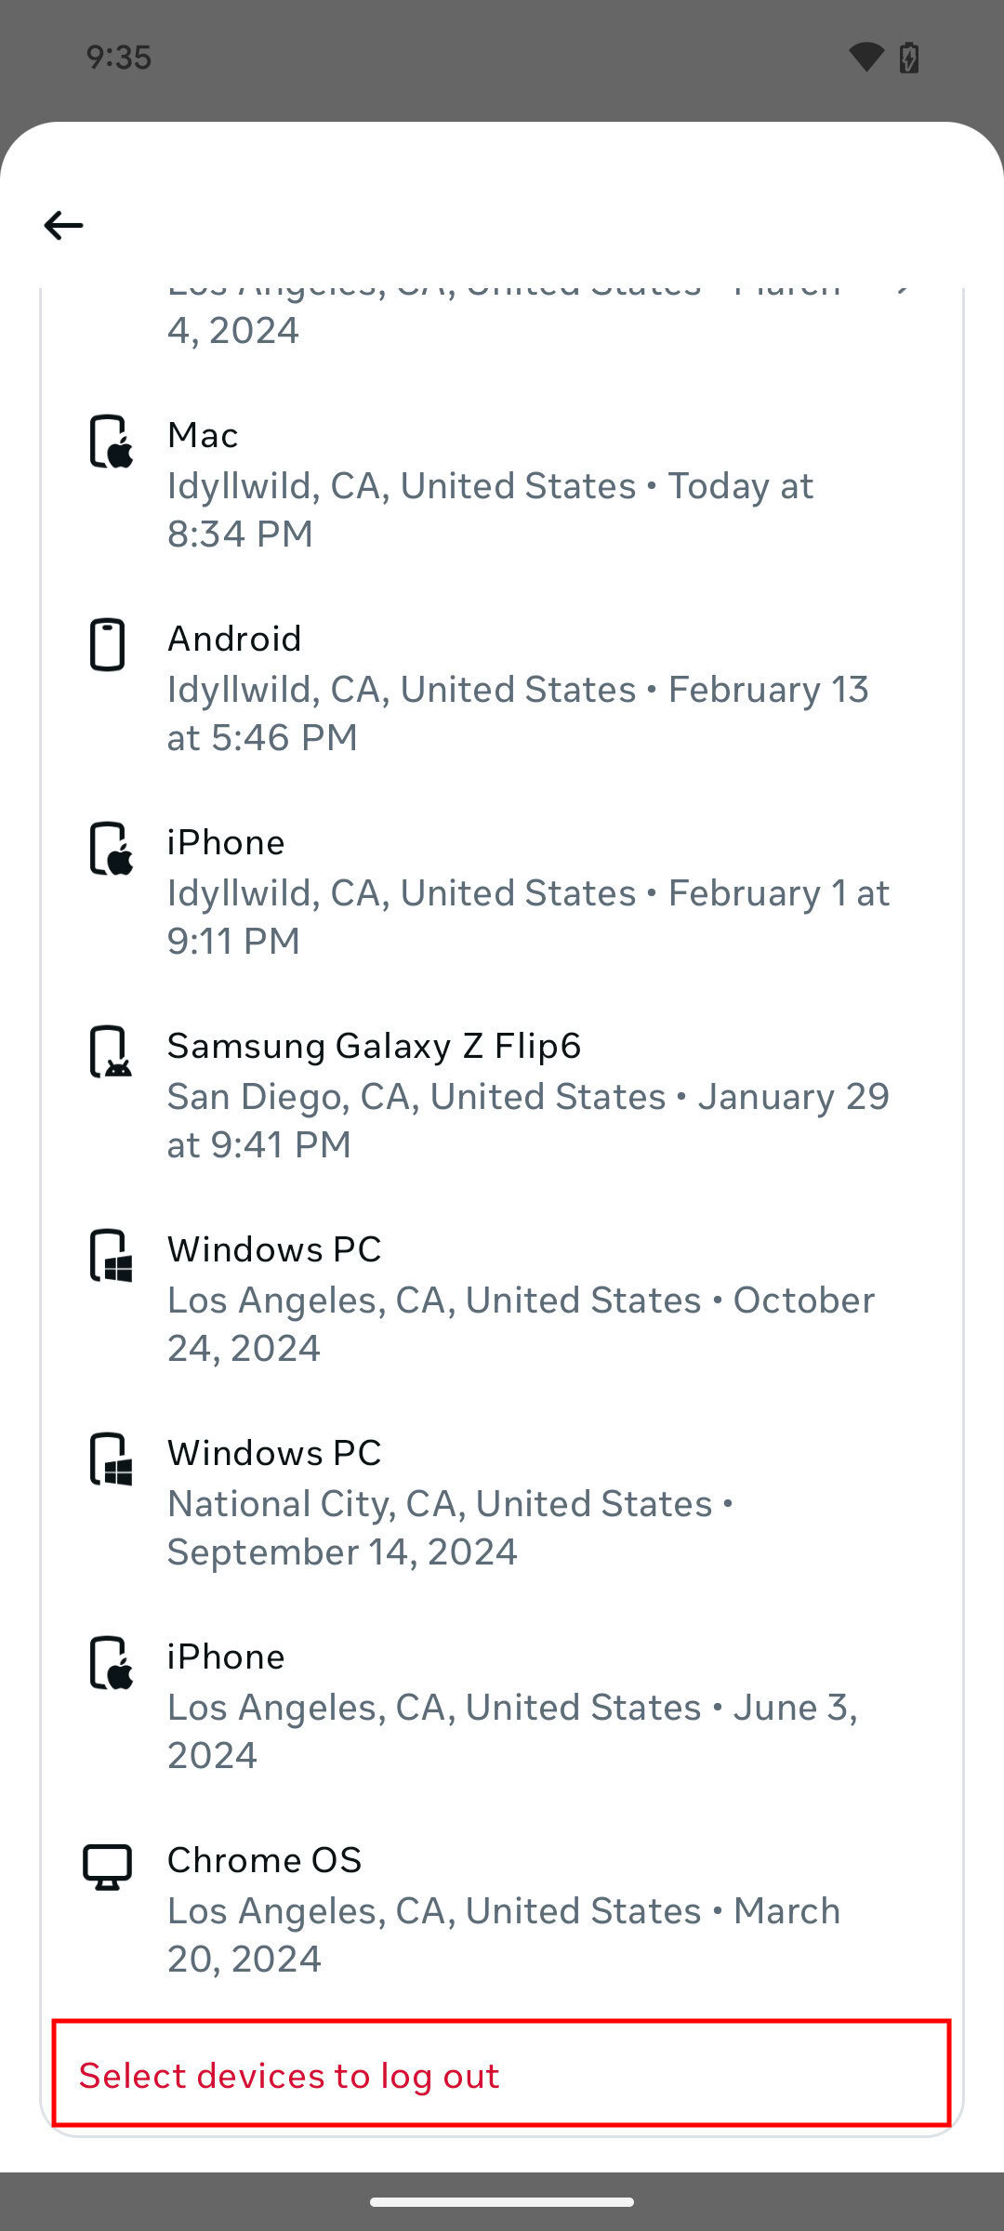Screen dimensions: 1004x2231
Task: Tap the back arrow icon
Action: tap(63, 225)
